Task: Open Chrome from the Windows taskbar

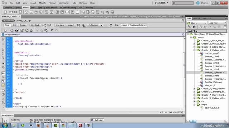Action: [63, 125]
